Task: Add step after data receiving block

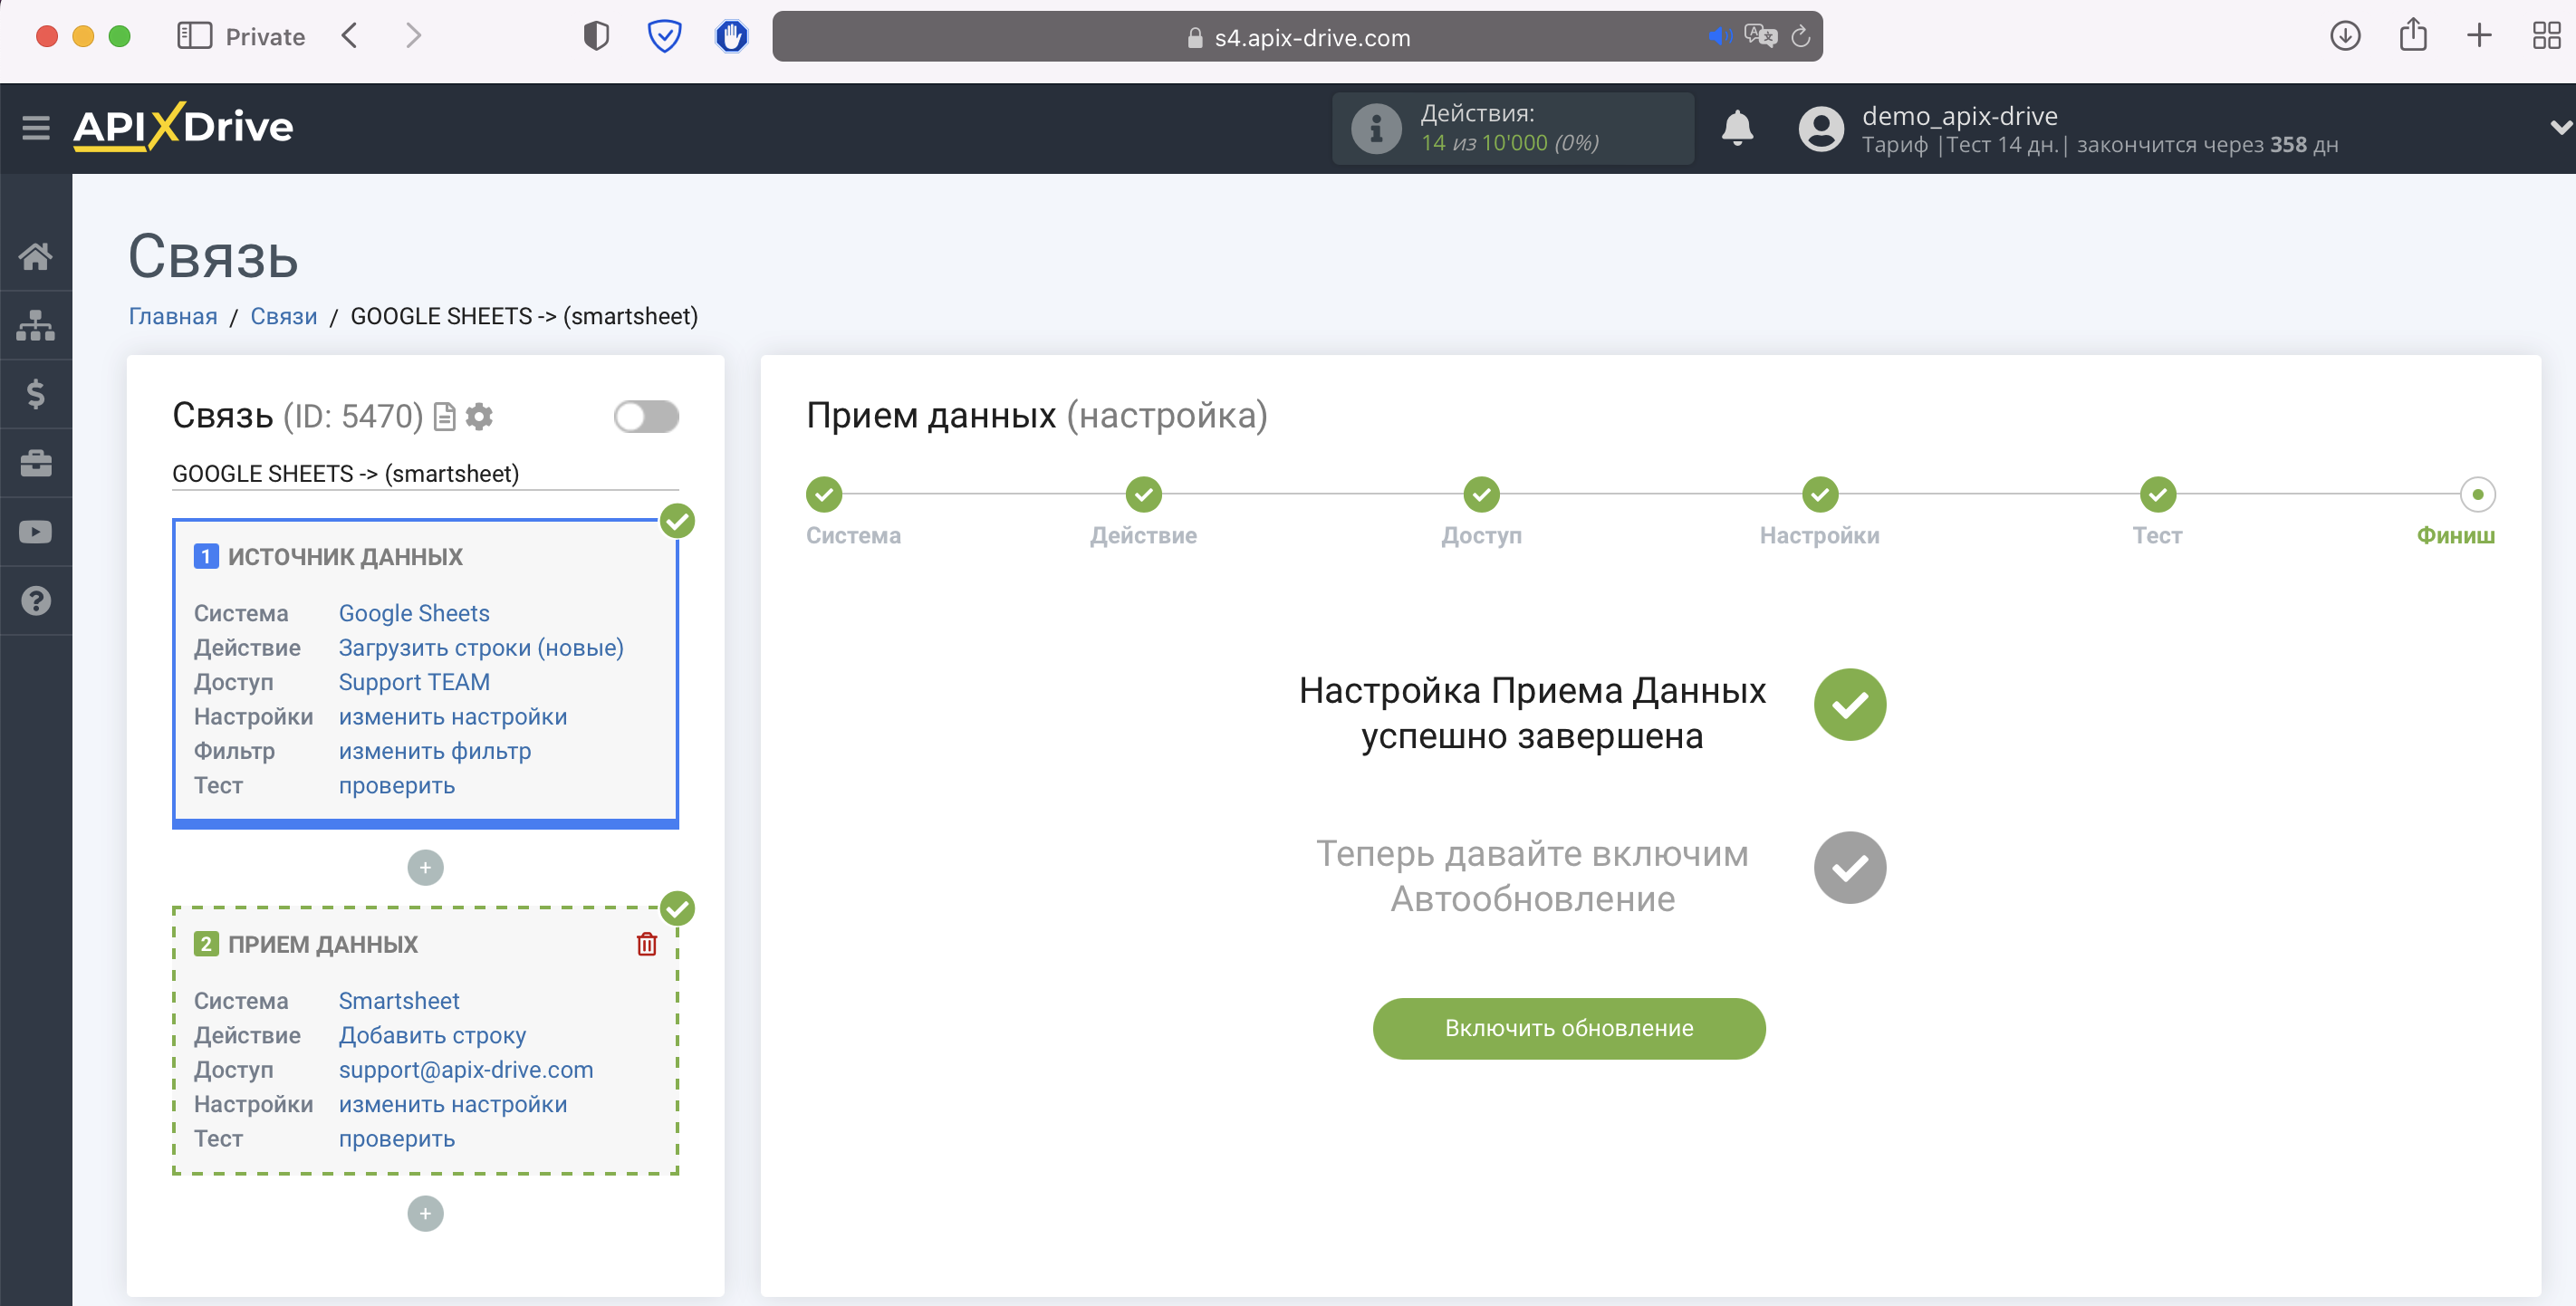Action: pos(425,1213)
